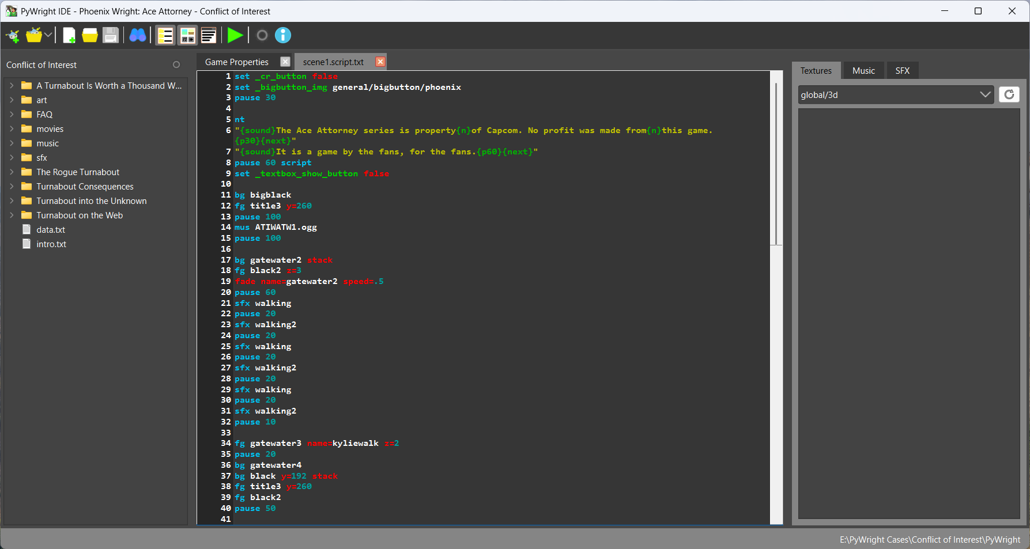Open the settings gear icon
Screen dimensions: 1030x549
pyautogui.click(x=262, y=36)
